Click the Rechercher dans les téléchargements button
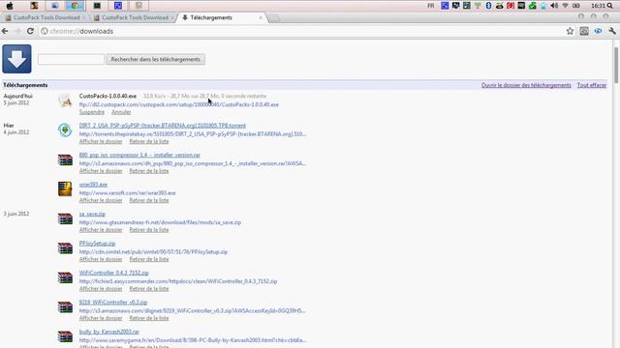Image resolution: width=620 pixels, height=348 pixels. click(x=155, y=59)
